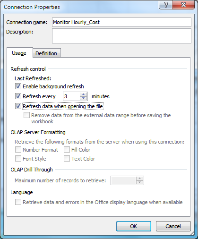
Task: Click the maximum records up arrow
Action: click(x=139, y=179)
